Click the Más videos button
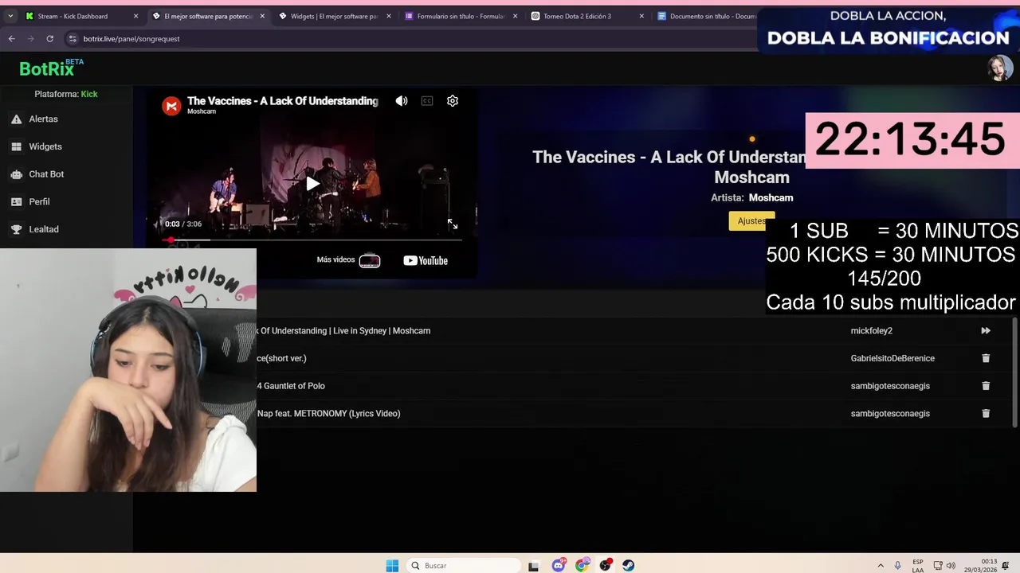The image size is (1020, 573). tap(348, 260)
